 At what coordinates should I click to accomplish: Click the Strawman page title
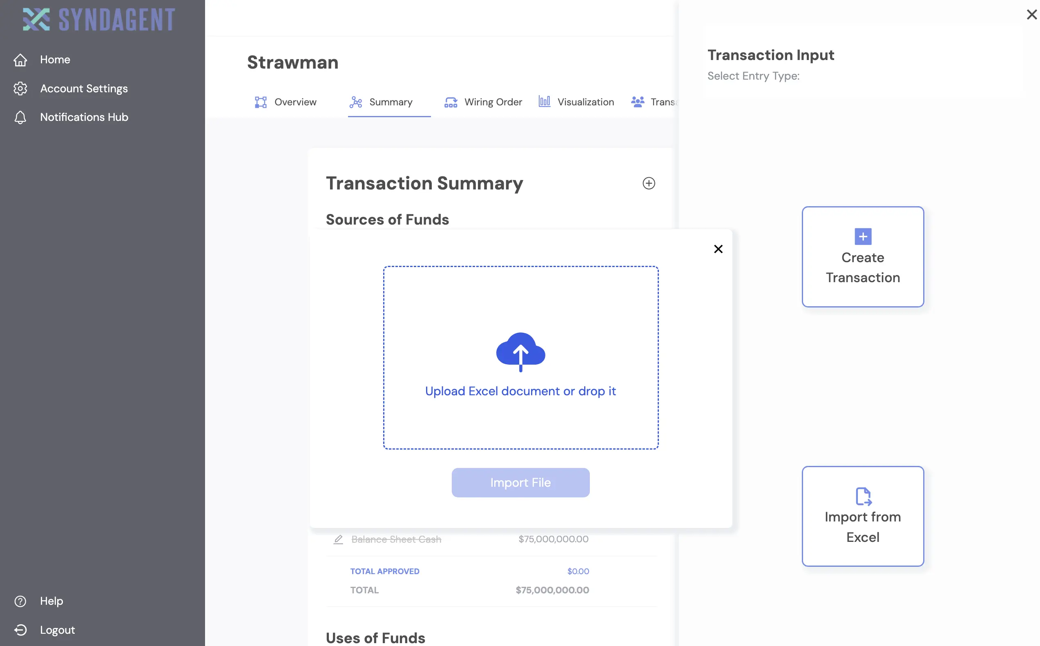pos(292,62)
